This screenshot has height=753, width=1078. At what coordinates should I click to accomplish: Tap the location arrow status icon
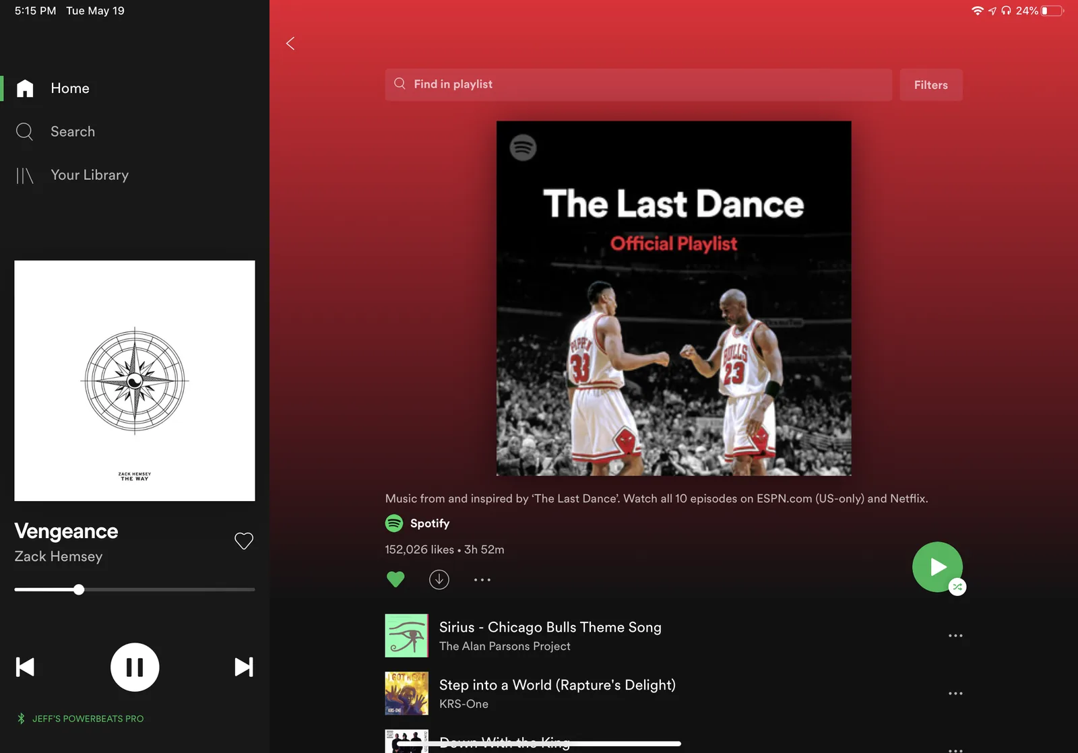tap(992, 11)
